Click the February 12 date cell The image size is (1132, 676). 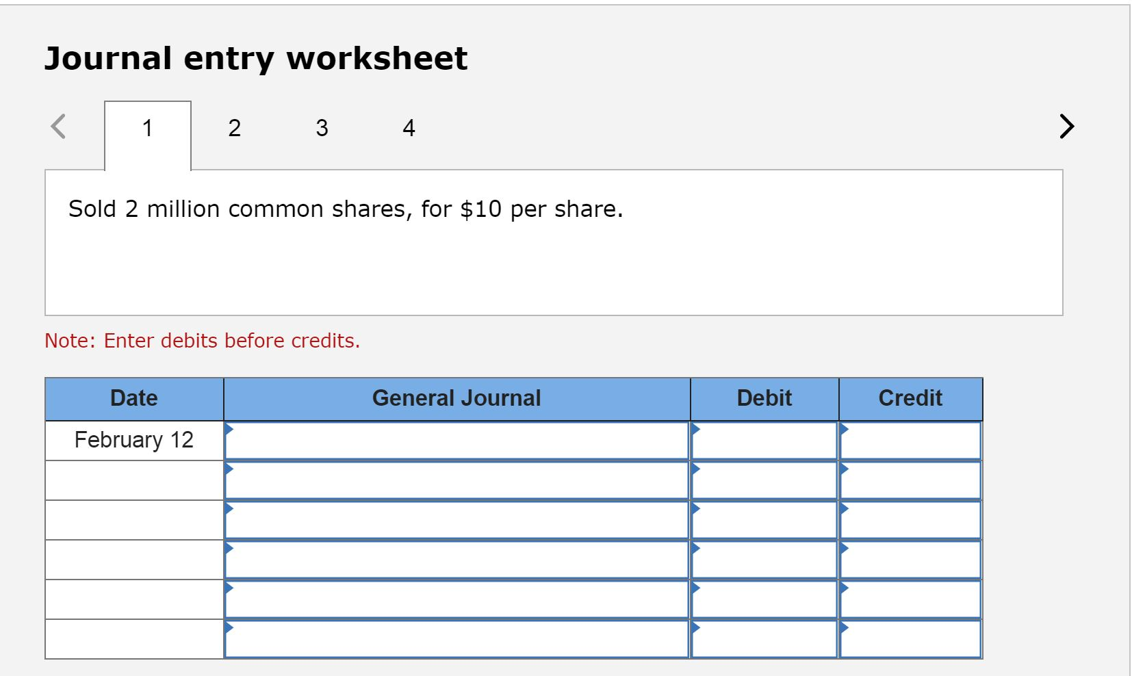tap(134, 440)
